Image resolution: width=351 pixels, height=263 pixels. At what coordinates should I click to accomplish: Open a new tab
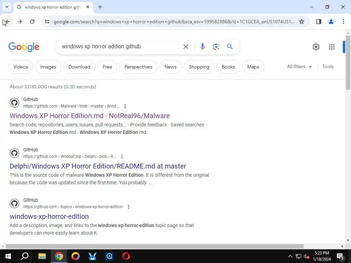point(100,7)
